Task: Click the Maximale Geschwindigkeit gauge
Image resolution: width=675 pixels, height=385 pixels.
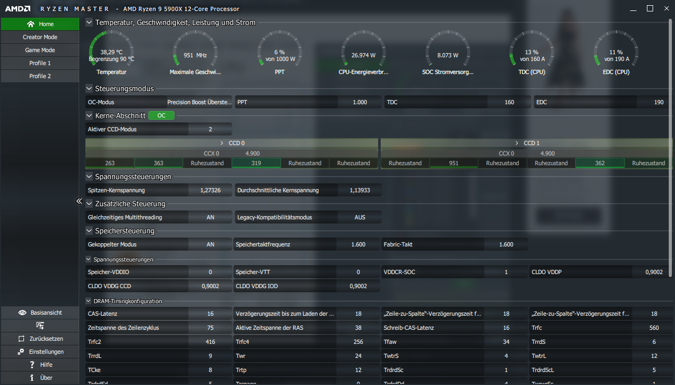Action: pos(195,53)
